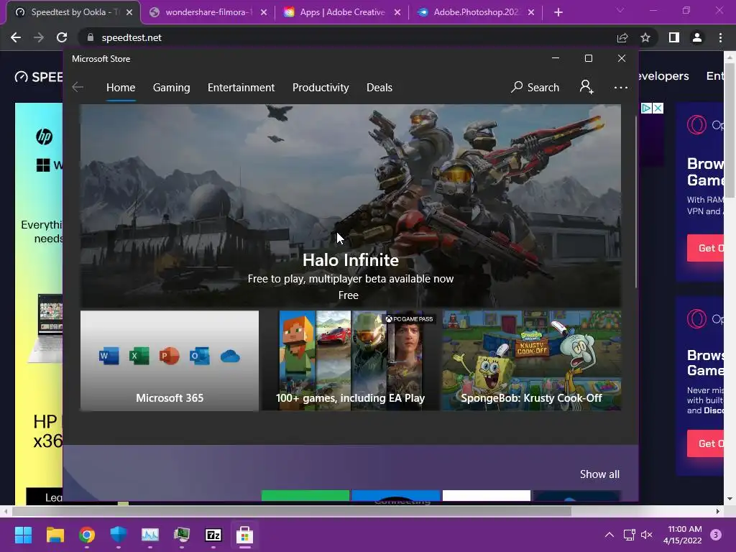Open the 7-Zip taskbar icon
Viewport: 736px width, 552px height.
[213, 535]
